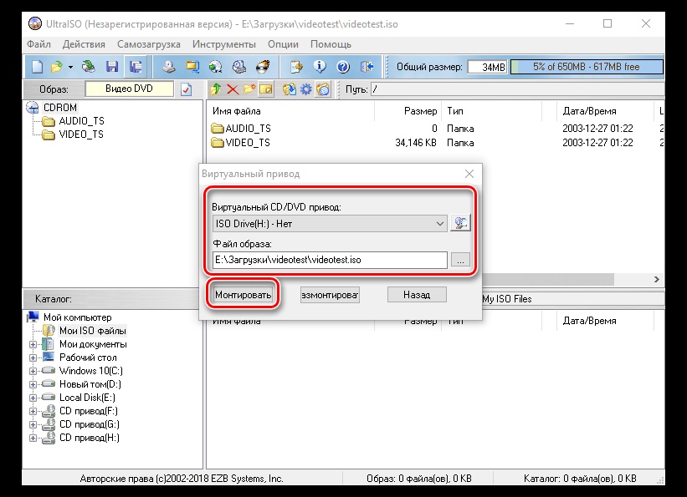Sort by the upper Размер column header
This screenshot has height=497, width=687.
click(408, 111)
